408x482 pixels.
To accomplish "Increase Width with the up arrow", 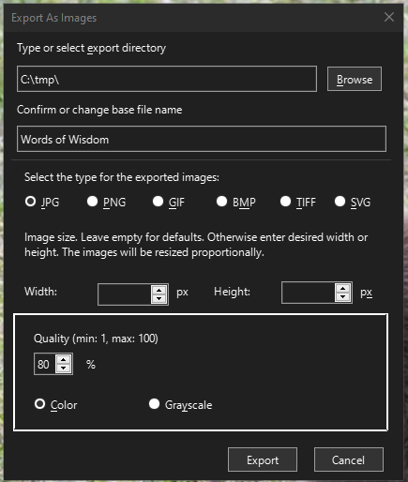I will pyautogui.click(x=159, y=290).
